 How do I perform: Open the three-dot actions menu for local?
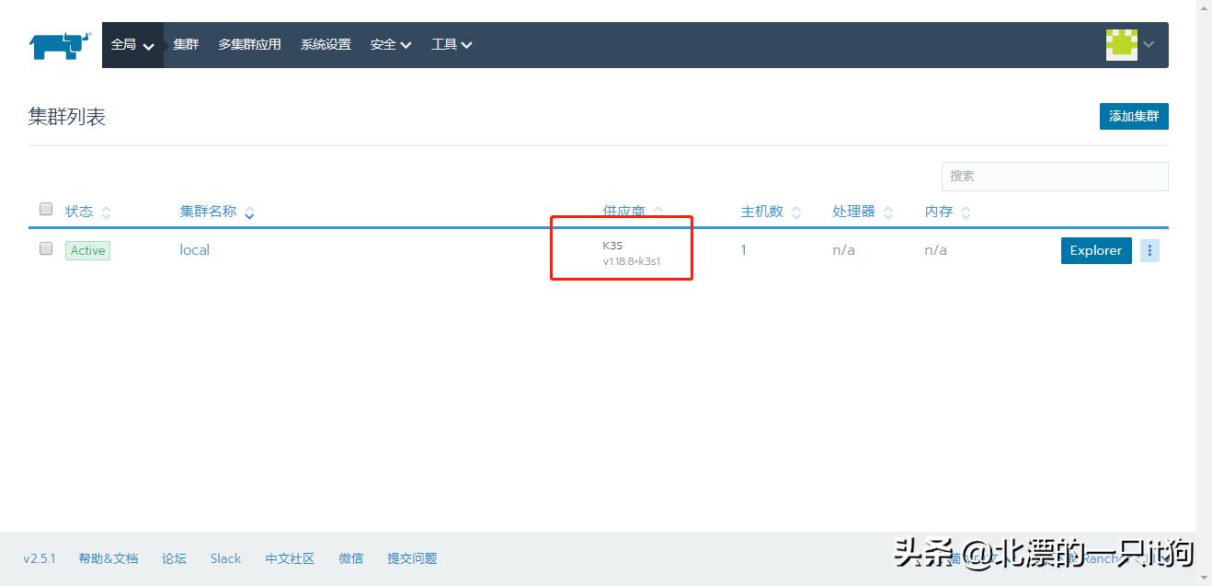pyautogui.click(x=1149, y=250)
